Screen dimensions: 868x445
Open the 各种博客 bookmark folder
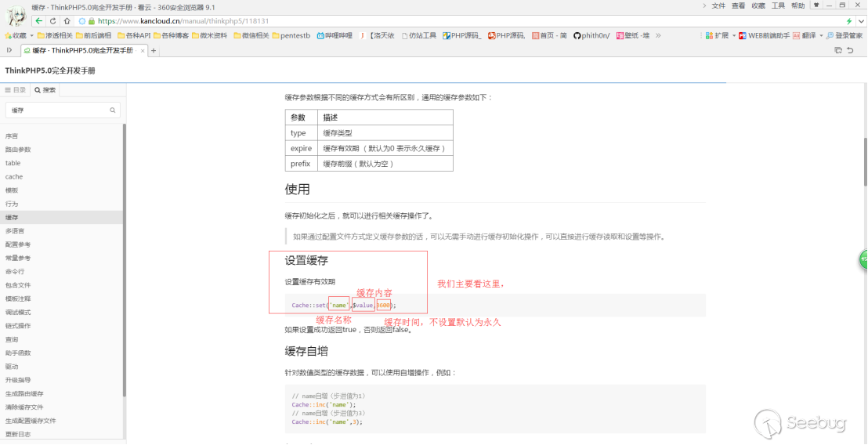click(171, 35)
